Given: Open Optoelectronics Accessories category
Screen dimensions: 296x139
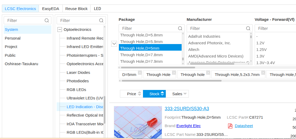Looking at the screenshot, I should pyautogui.click(x=85, y=64).
